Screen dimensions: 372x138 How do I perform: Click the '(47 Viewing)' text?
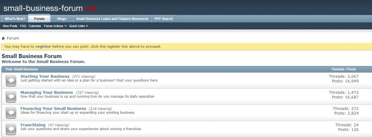pyautogui.click(x=58, y=125)
